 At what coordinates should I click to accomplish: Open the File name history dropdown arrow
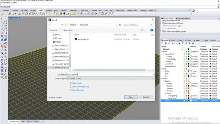153,75
